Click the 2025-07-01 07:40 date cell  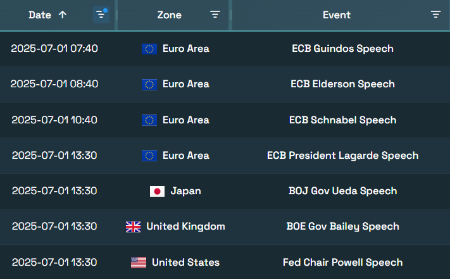pyautogui.click(x=54, y=49)
